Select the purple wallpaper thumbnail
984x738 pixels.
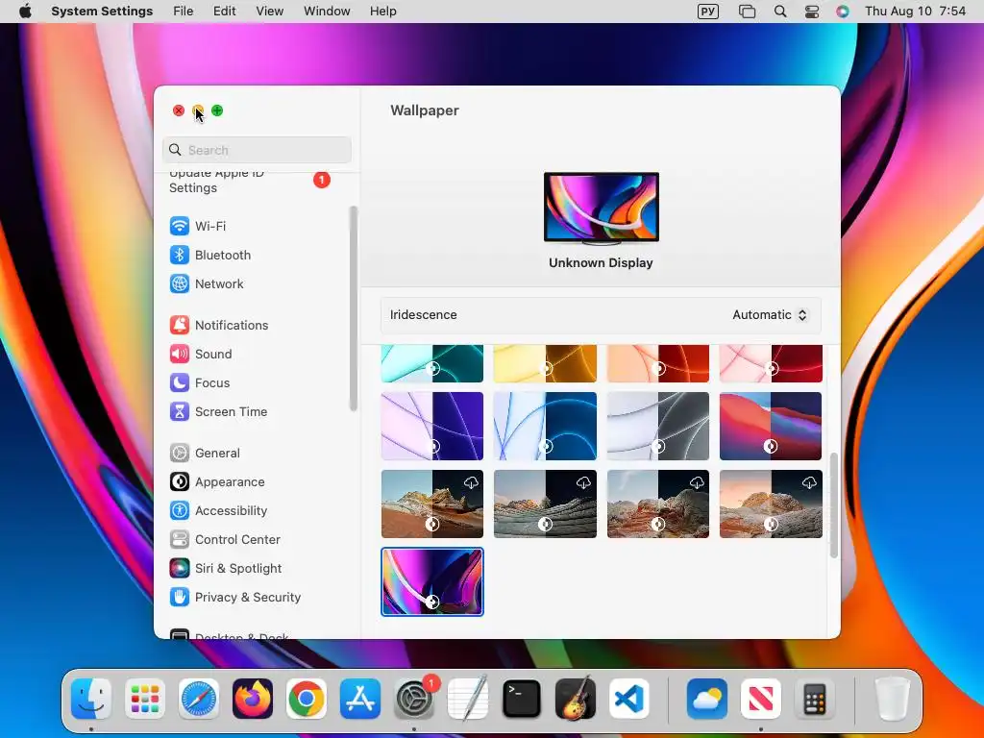pyautogui.click(x=432, y=426)
